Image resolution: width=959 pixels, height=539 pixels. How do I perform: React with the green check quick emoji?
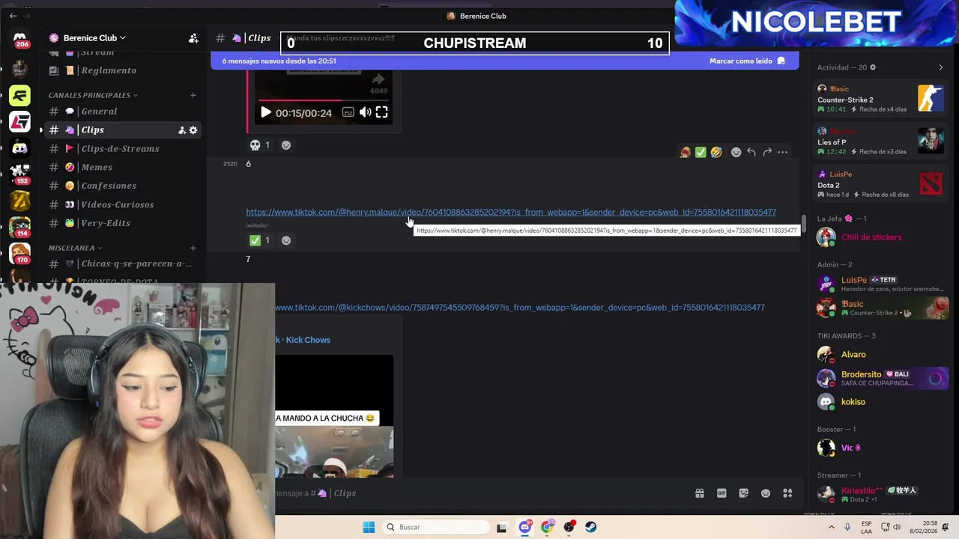tap(701, 152)
